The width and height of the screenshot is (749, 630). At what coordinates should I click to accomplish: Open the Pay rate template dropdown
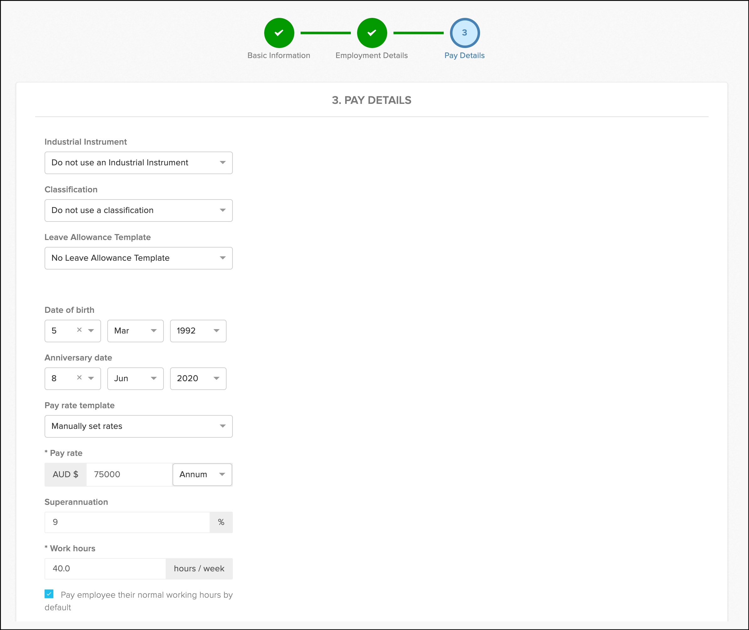click(x=139, y=426)
